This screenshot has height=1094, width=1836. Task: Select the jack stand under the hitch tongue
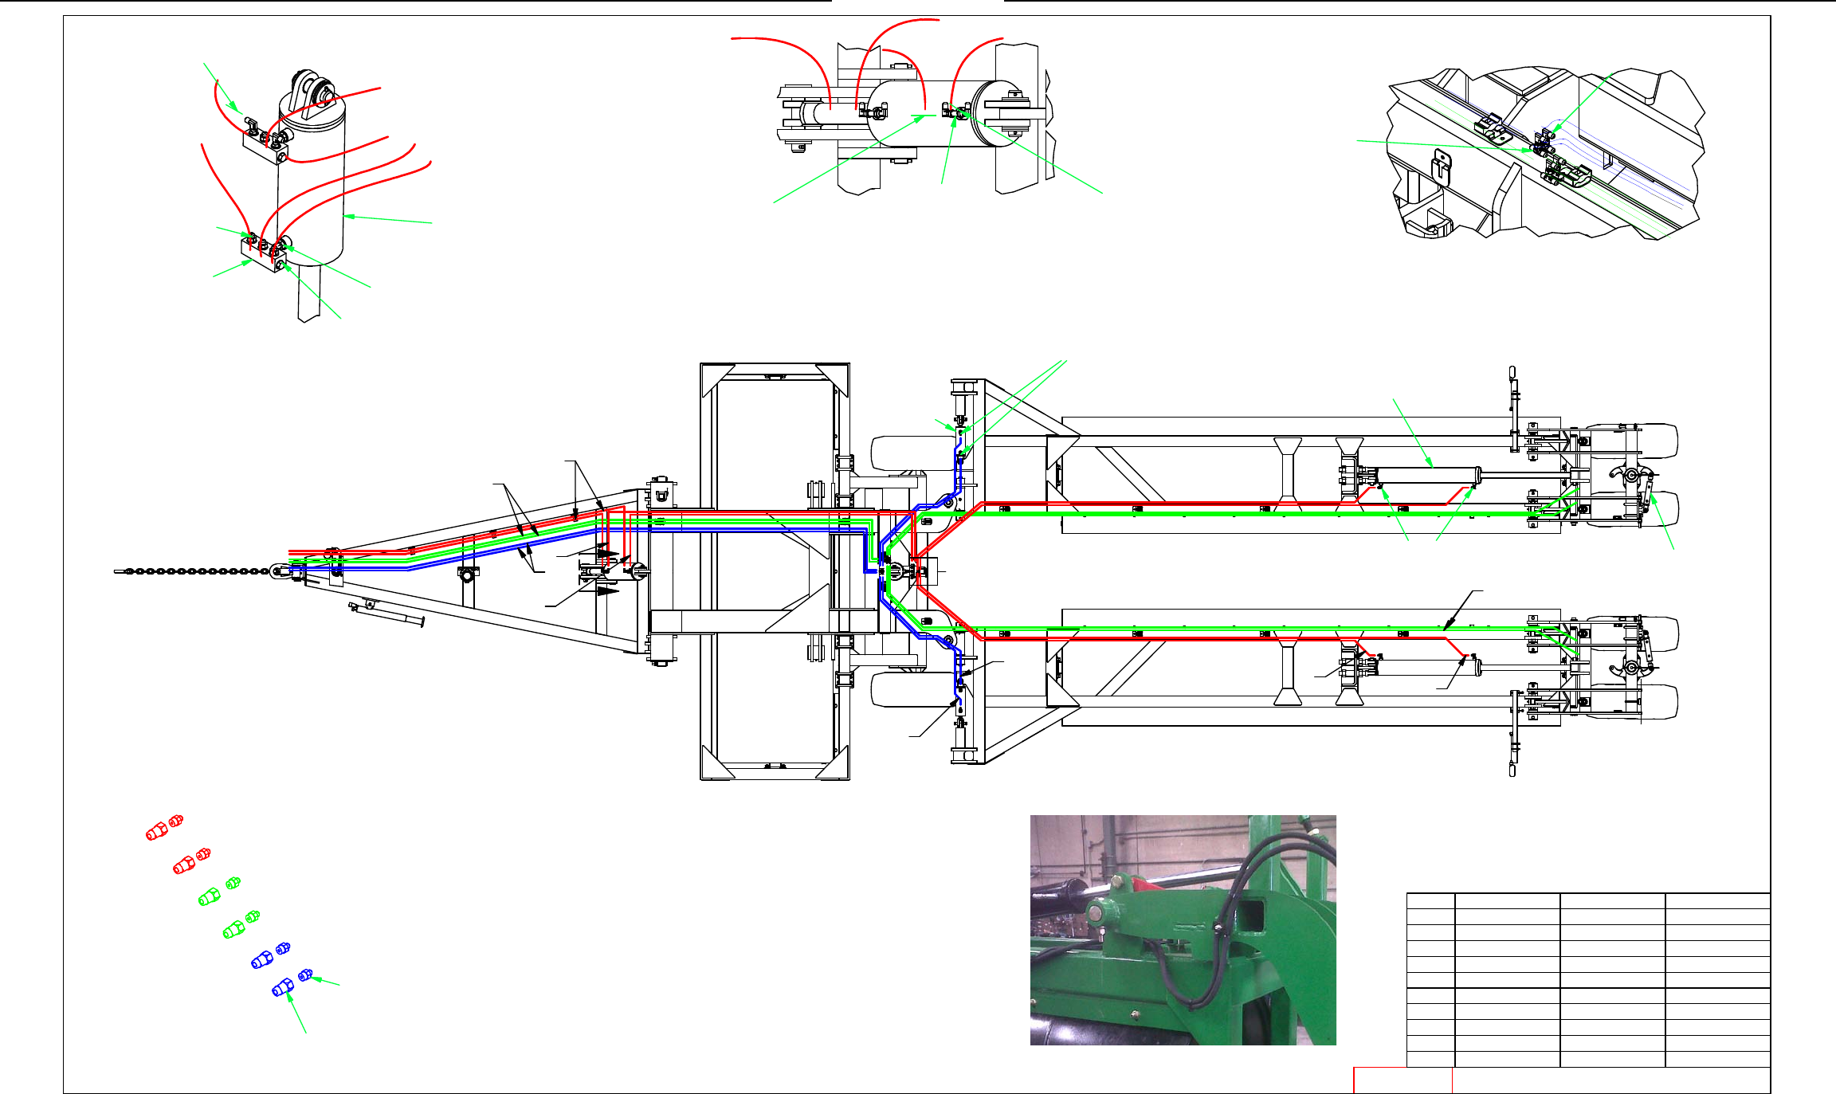386,613
